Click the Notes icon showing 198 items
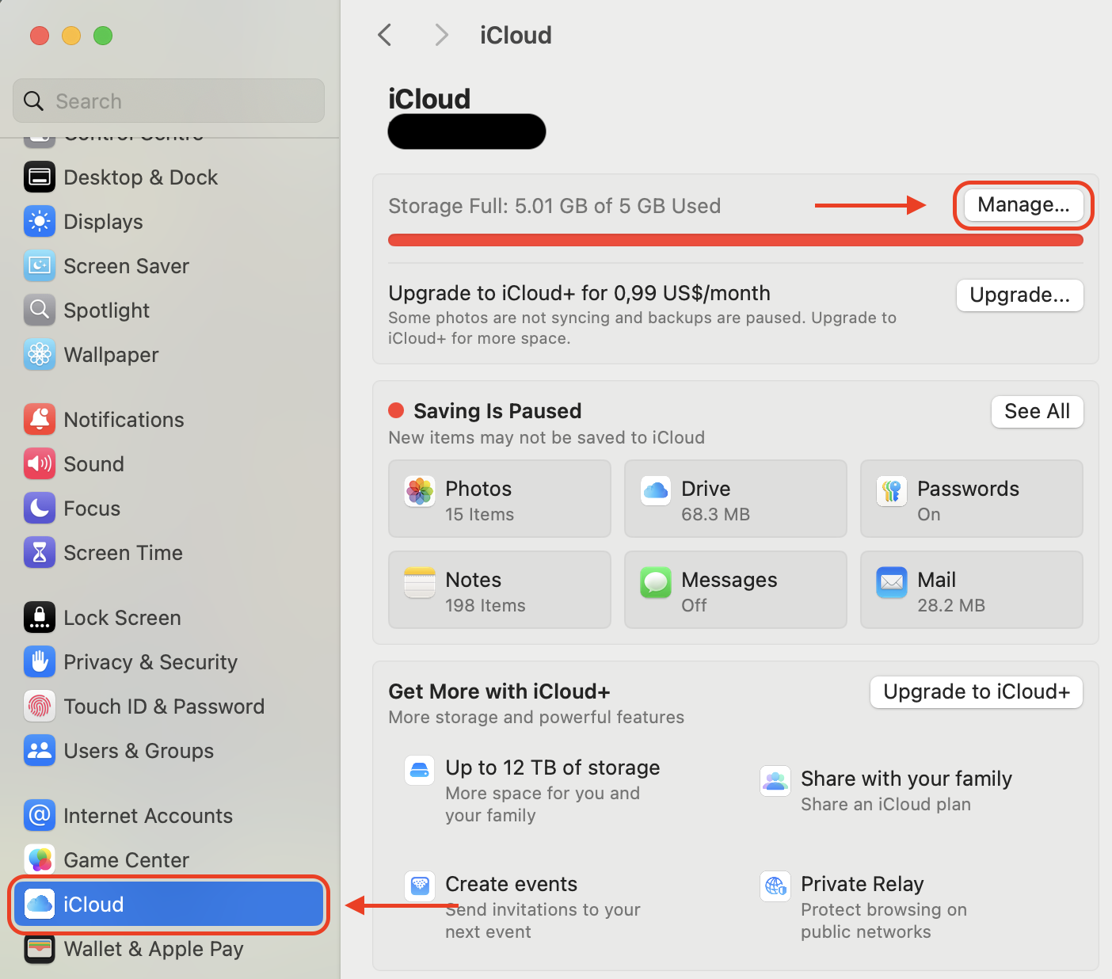The image size is (1112, 979). click(x=419, y=581)
